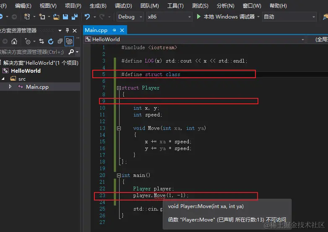Viewport: 328px width, 232px height.
Task: Open the New Project dropdown arrow
Action: point(34,16)
